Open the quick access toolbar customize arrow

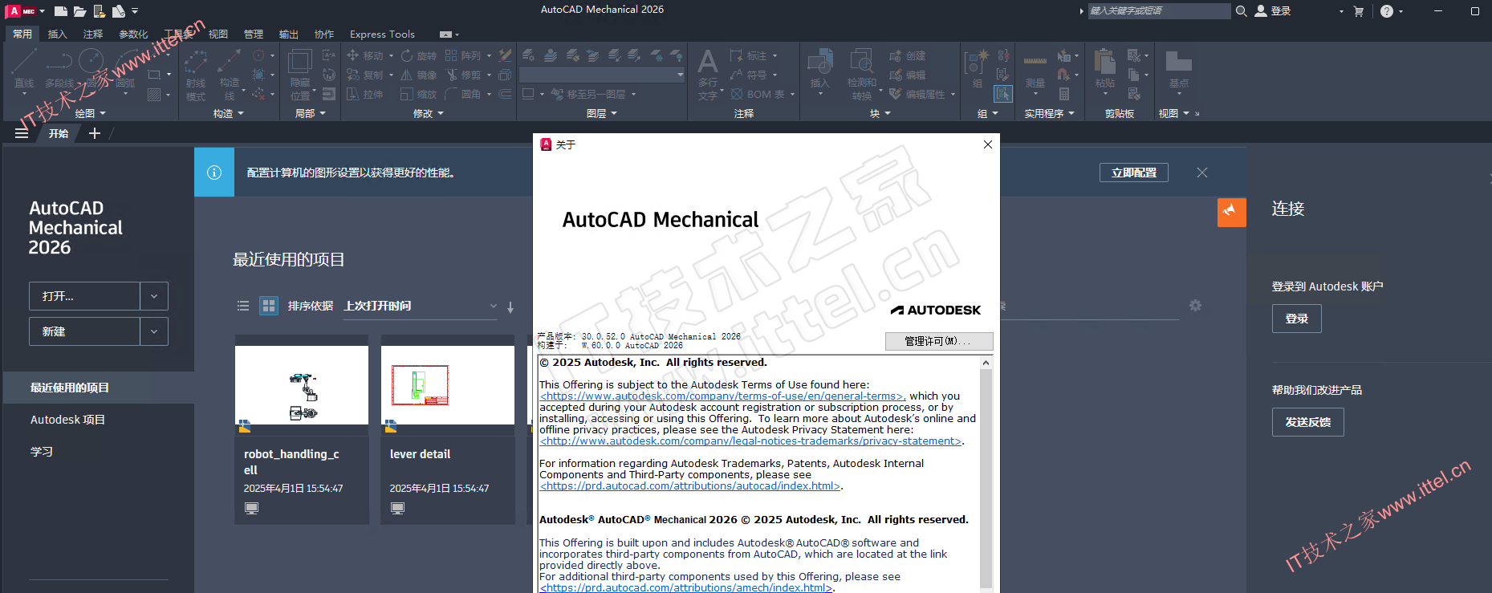coord(135,11)
